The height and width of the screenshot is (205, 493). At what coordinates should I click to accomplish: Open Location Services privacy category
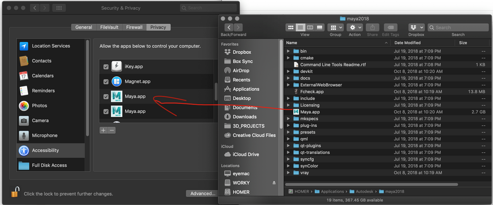coord(51,46)
